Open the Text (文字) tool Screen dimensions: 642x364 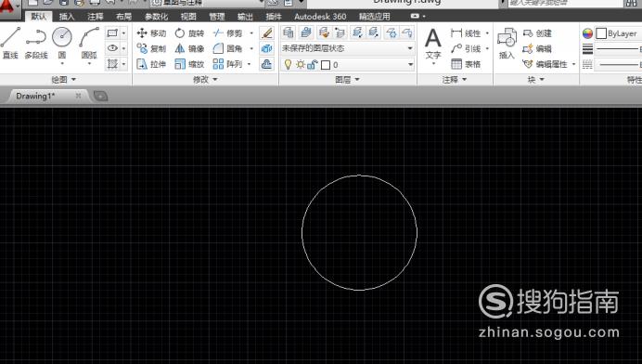[x=432, y=45]
